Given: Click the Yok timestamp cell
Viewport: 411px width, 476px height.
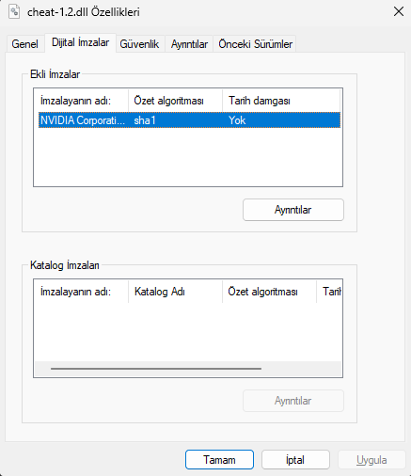Looking at the screenshot, I should pyautogui.click(x=237, y=120).
